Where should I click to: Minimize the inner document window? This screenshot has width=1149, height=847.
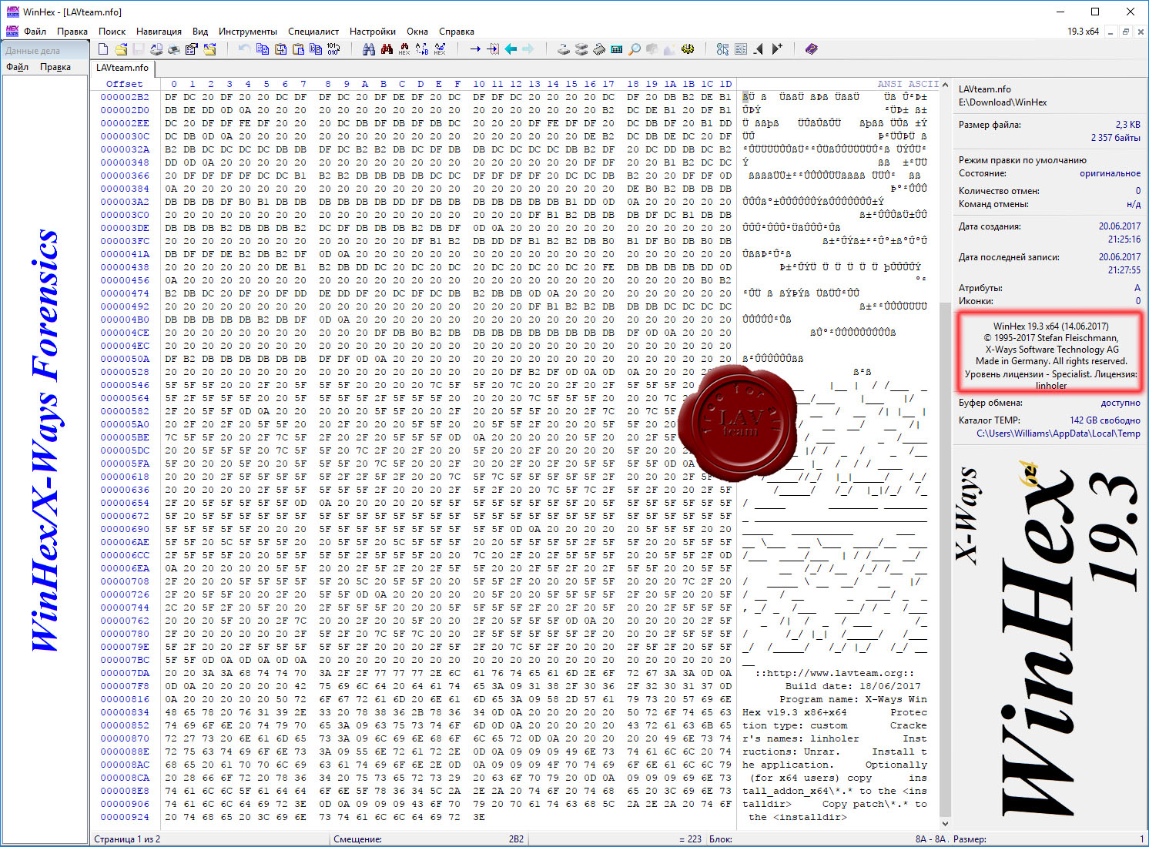(x=1110, y=32)
